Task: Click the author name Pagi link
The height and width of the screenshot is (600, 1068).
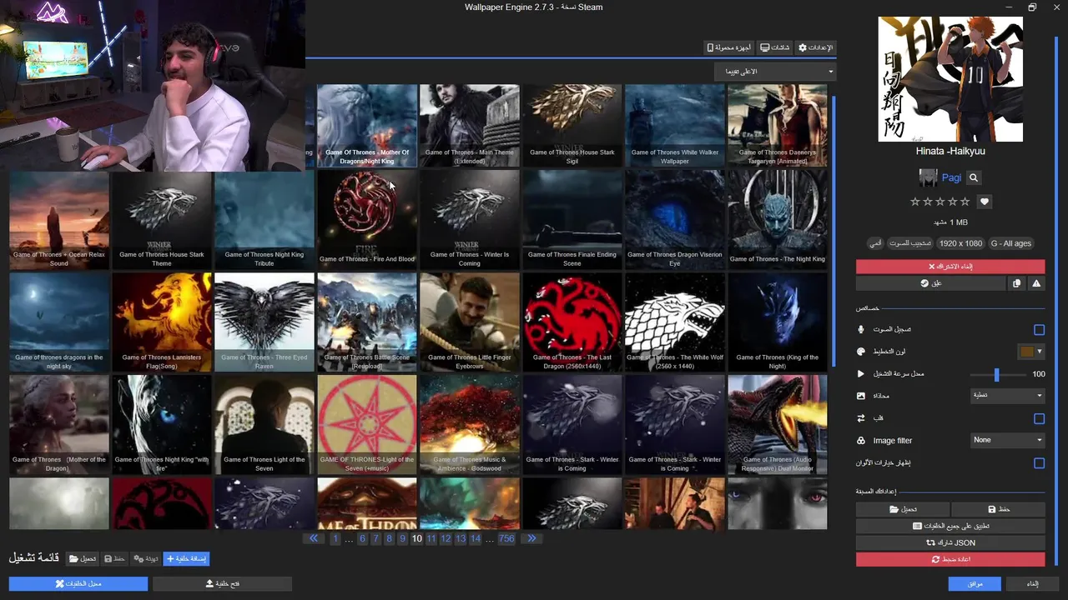Action: point(951,177)
